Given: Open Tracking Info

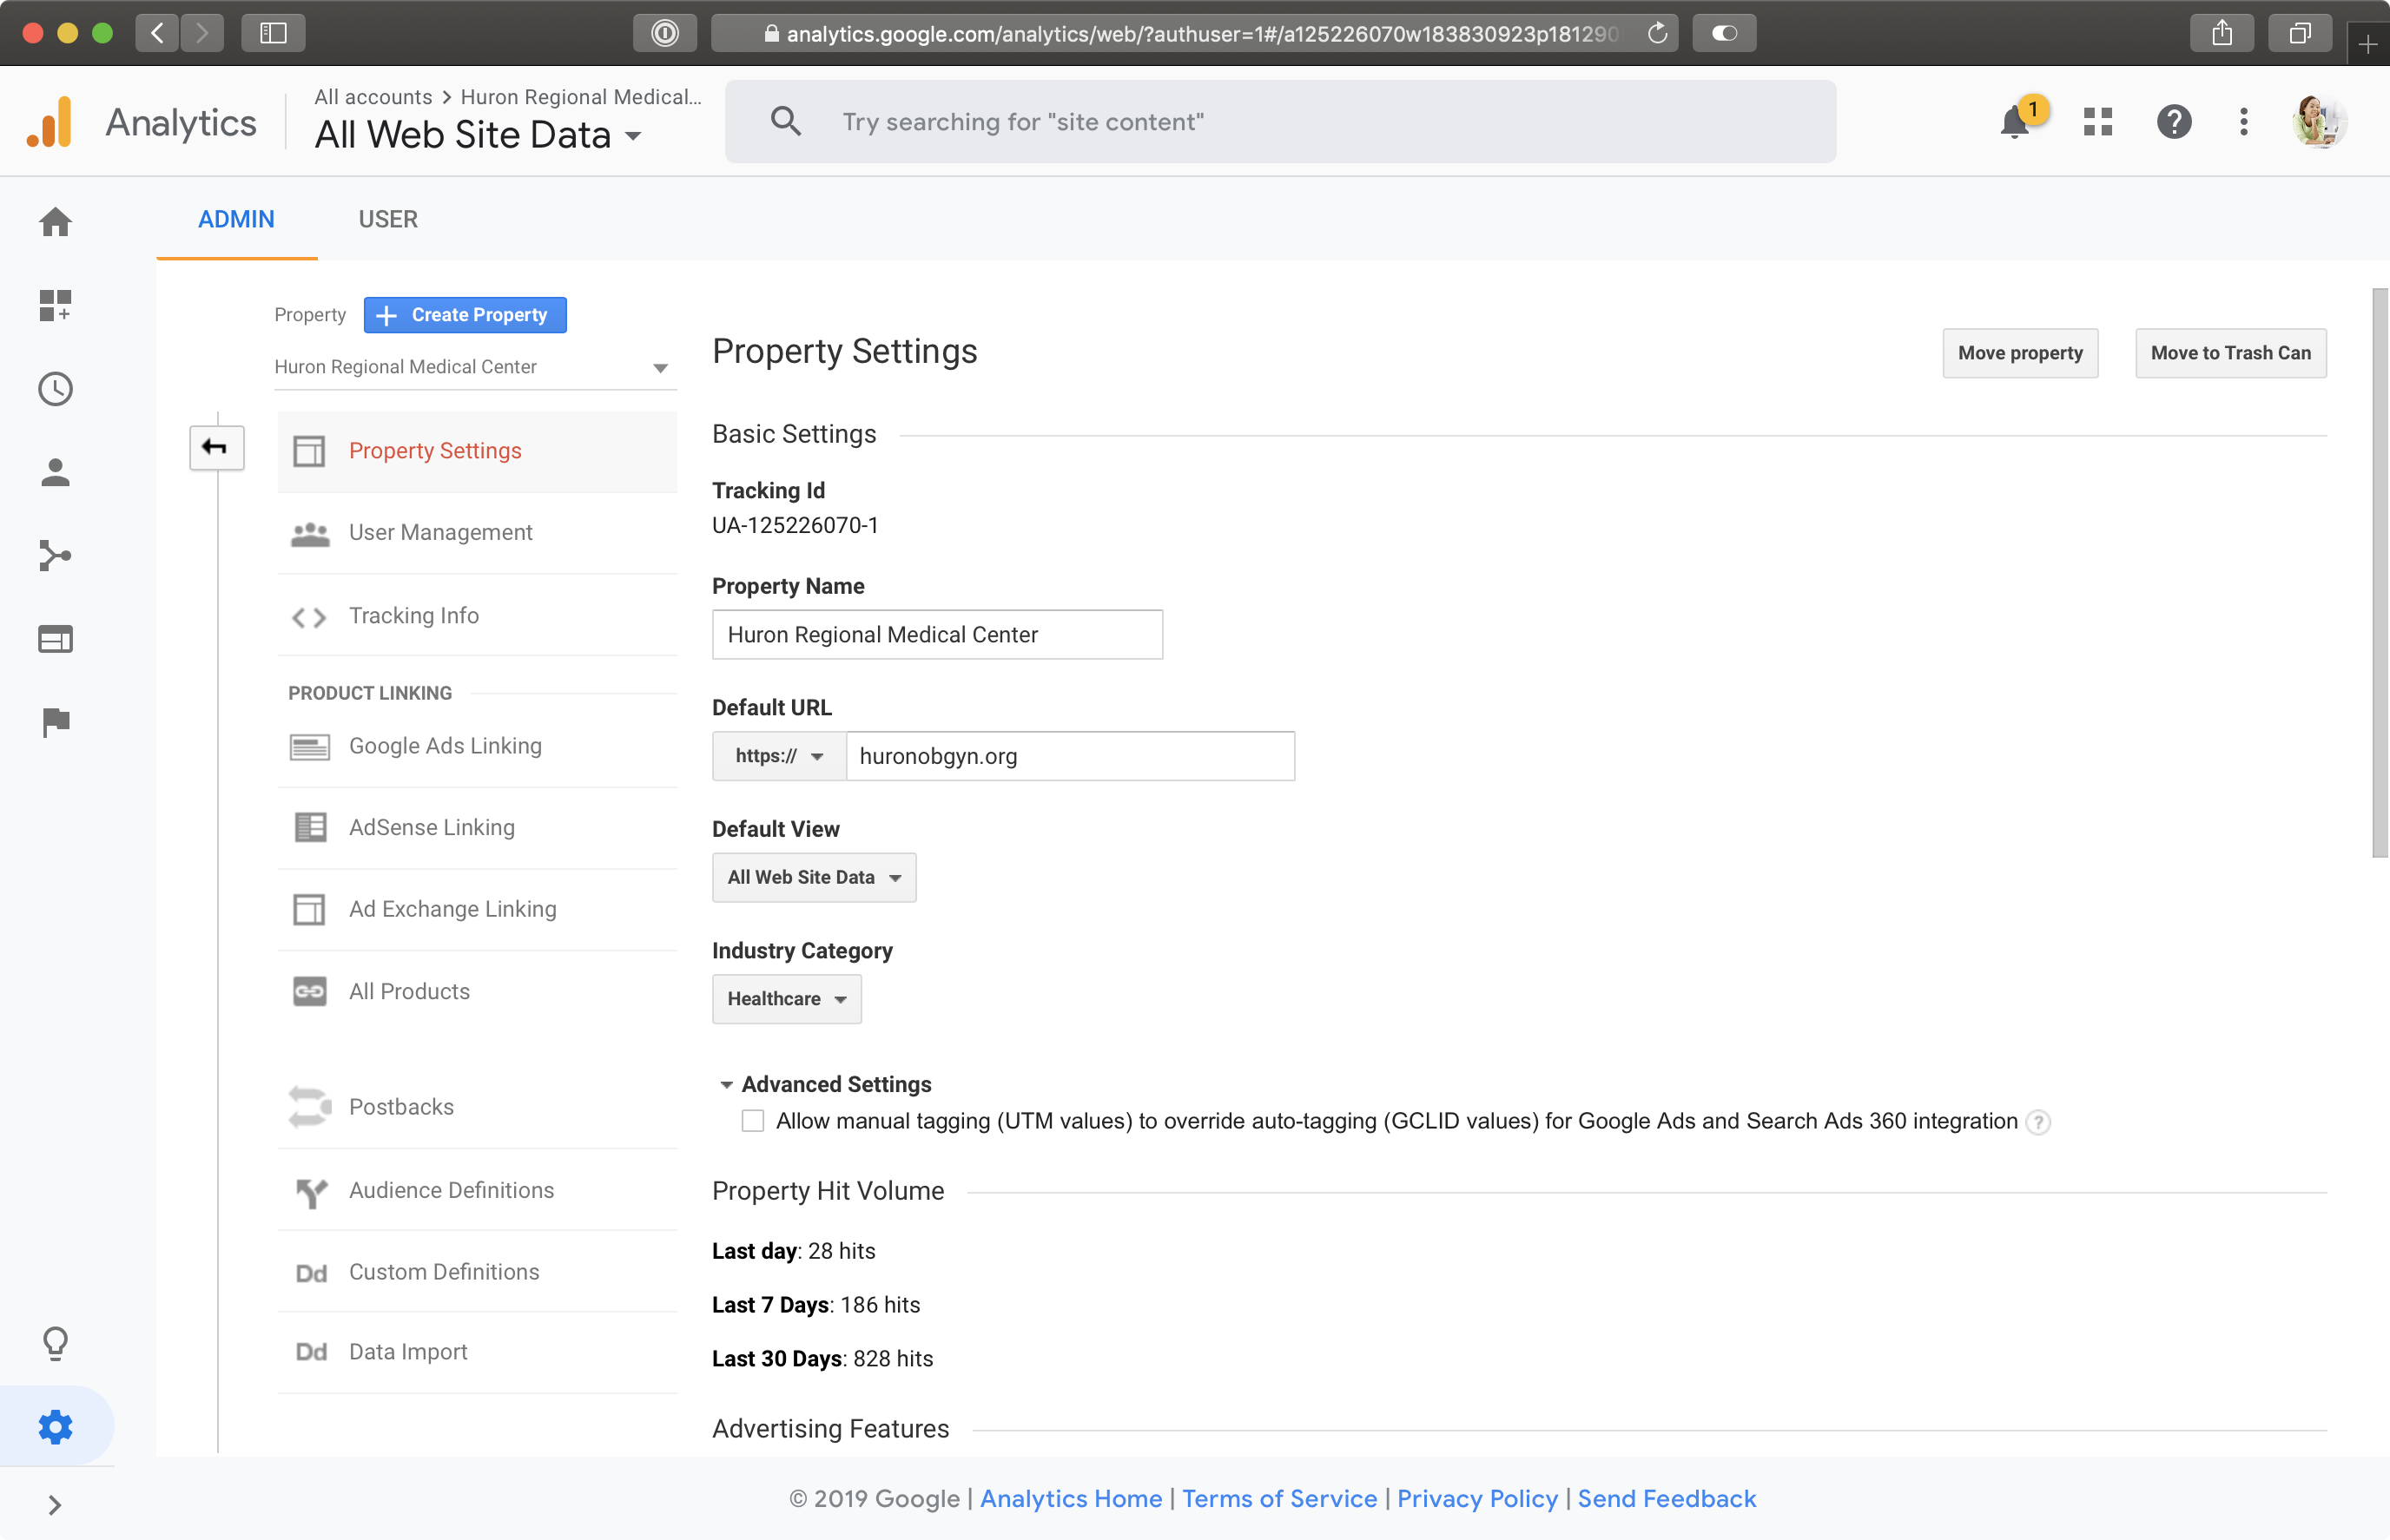Looking at the screenshot, I should (477, 616).
